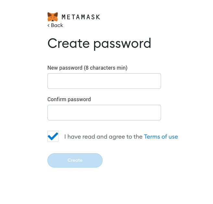Go back using the Back link

pyautogui.click(x=56, y=25)
